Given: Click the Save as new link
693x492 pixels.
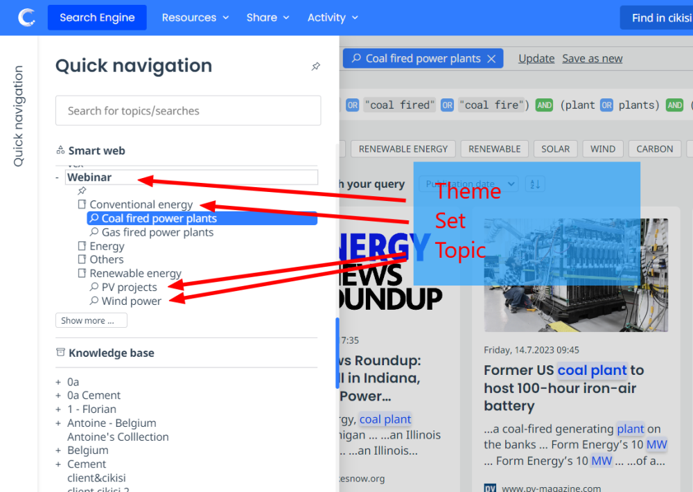Looking at the screenshot, I should [x=592, y=58].
